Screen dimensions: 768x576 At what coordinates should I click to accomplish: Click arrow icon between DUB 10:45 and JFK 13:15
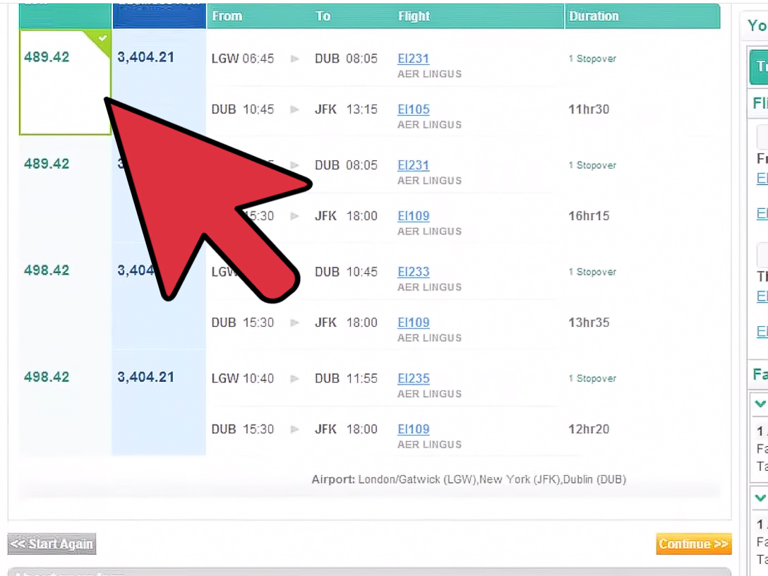point(295,109)
